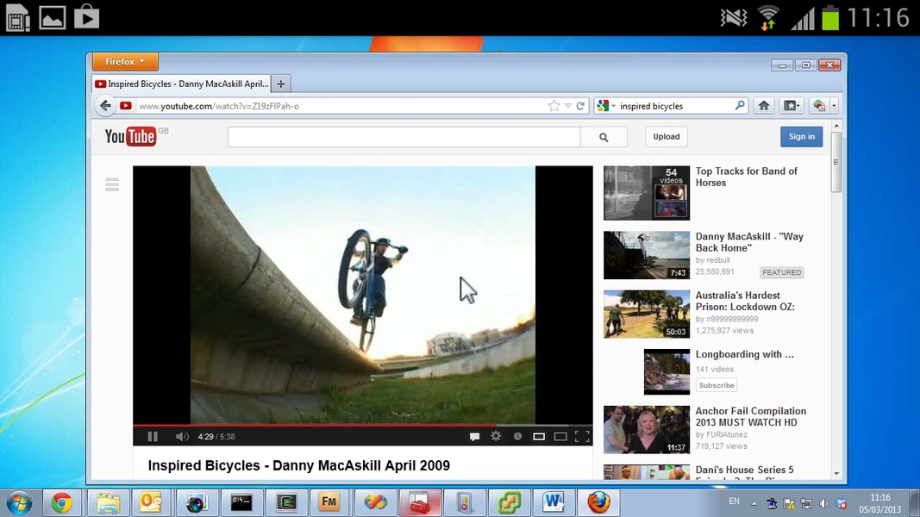Click the Sign in button
920x517 pixels.
point(801,136)
